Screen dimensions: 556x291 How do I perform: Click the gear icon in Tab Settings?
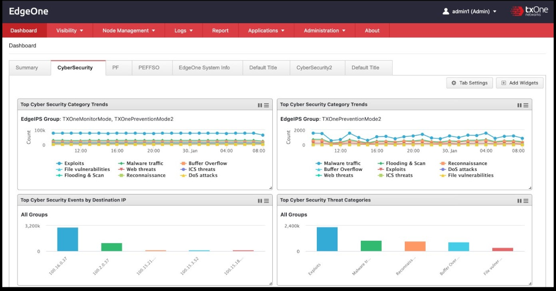pyautogui.click(x=454, y=83)
